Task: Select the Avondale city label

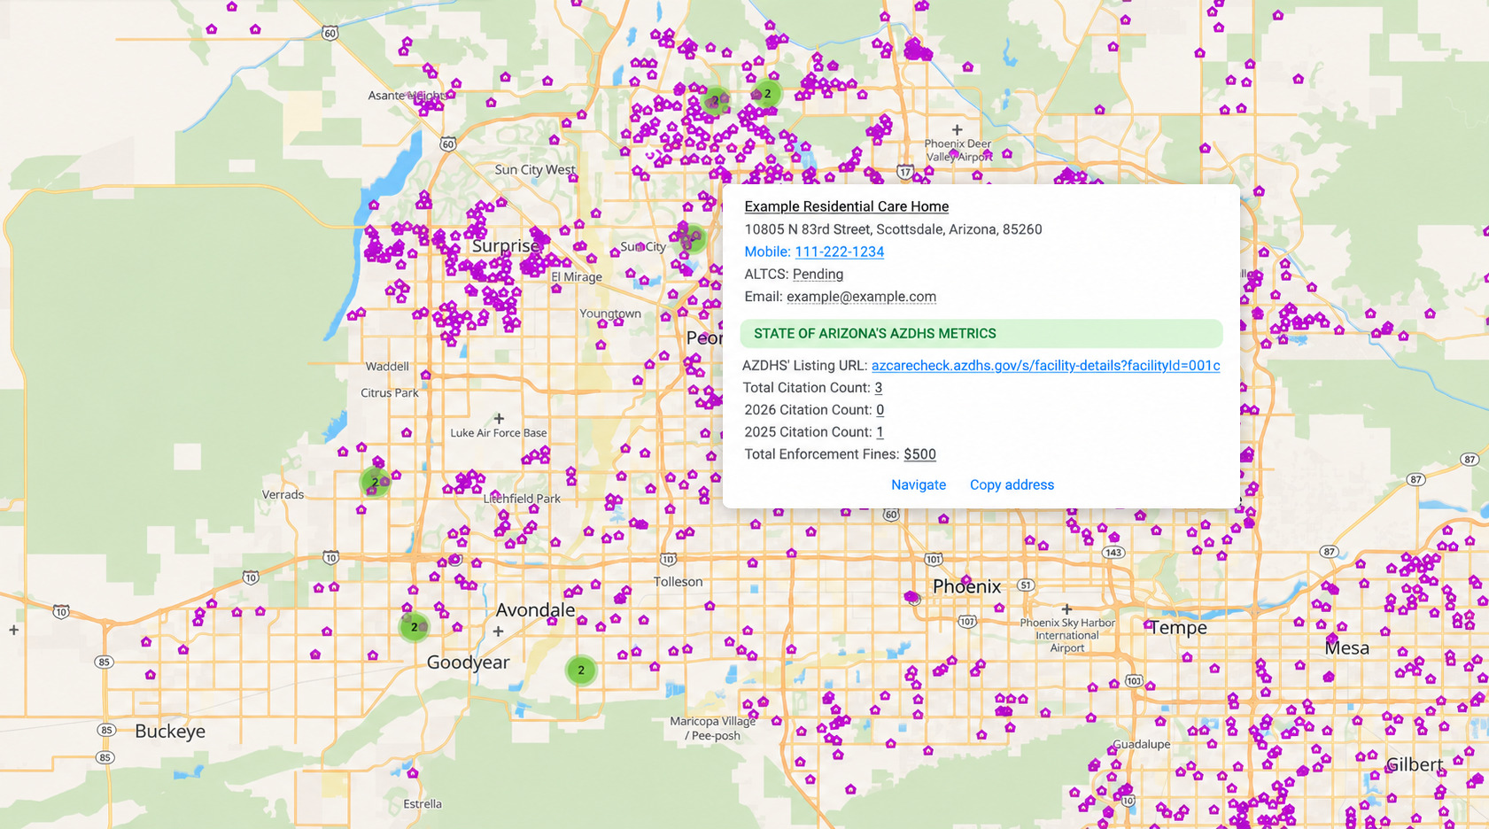Action: [x=535, y=610]
